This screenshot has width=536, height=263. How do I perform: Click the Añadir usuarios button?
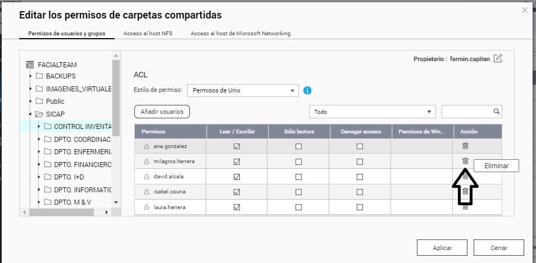point(162,112)
